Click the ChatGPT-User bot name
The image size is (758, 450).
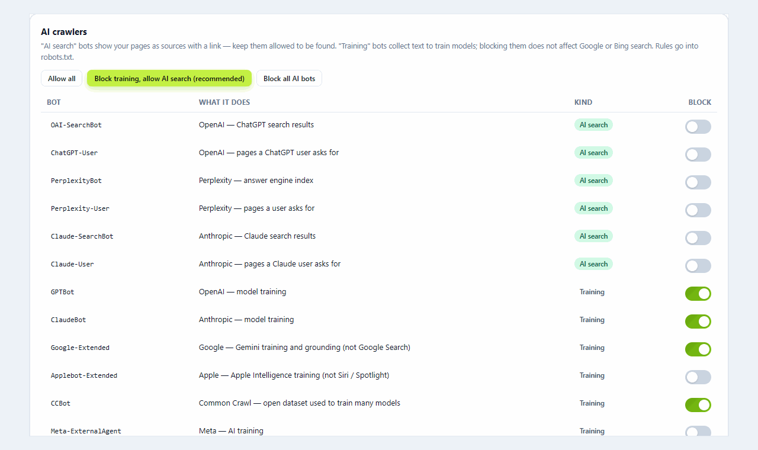(x=74, y=153)
